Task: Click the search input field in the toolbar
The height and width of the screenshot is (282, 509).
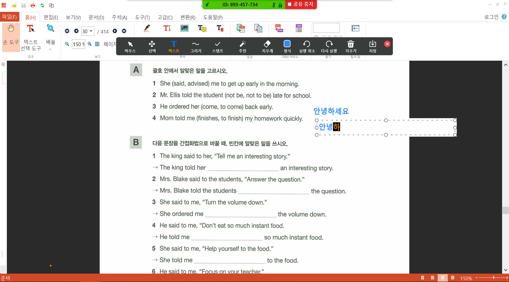Action: [326, 28]
